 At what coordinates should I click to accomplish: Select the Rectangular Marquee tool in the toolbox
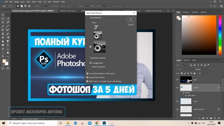pyautogui.click(x=8, y=15)
